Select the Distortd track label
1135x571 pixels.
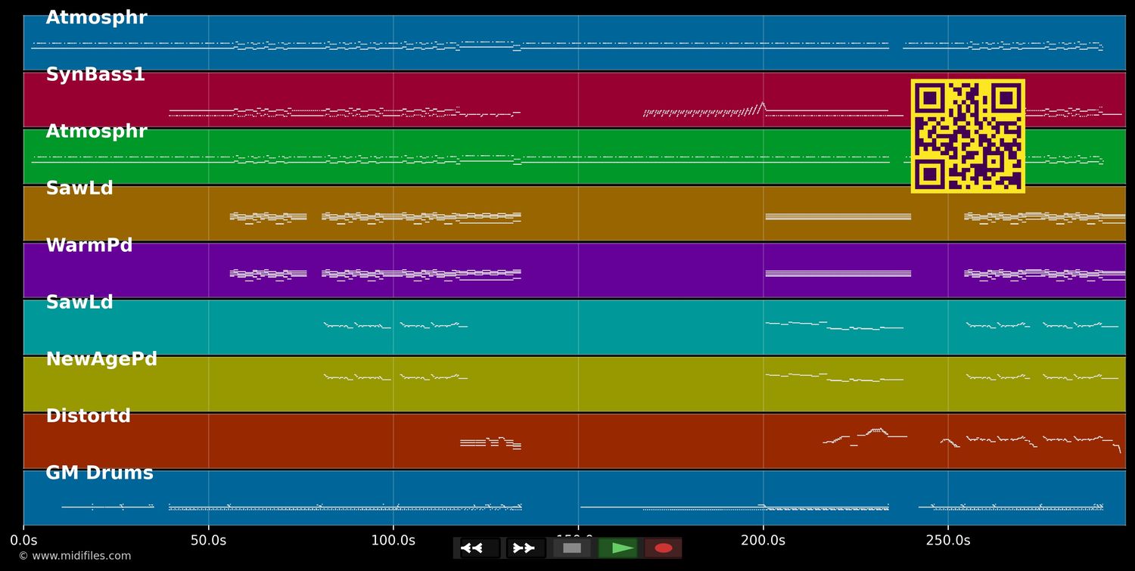point(89,416)
